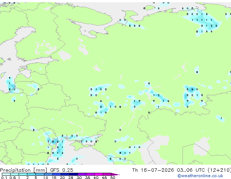Click the "Precipitation [mm]" title text
Image resolution: width=231 pixels, height=179 pixels.
pos(24,170)
